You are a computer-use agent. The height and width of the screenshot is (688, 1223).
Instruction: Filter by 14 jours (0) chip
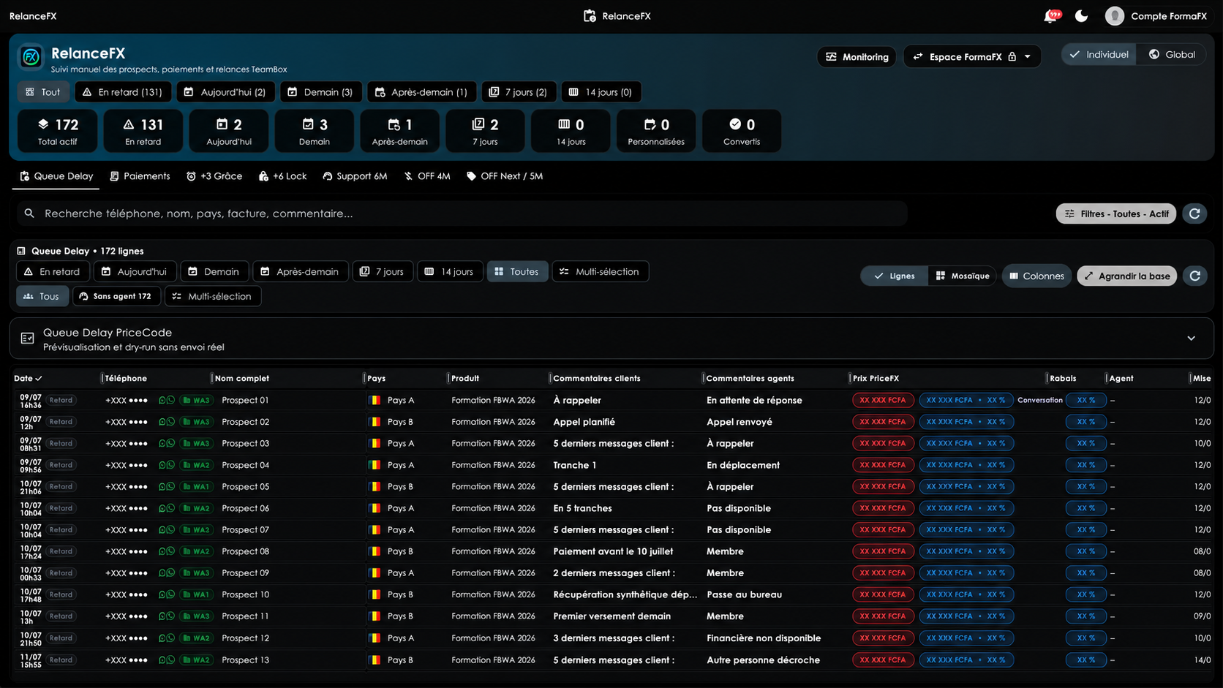601,92
